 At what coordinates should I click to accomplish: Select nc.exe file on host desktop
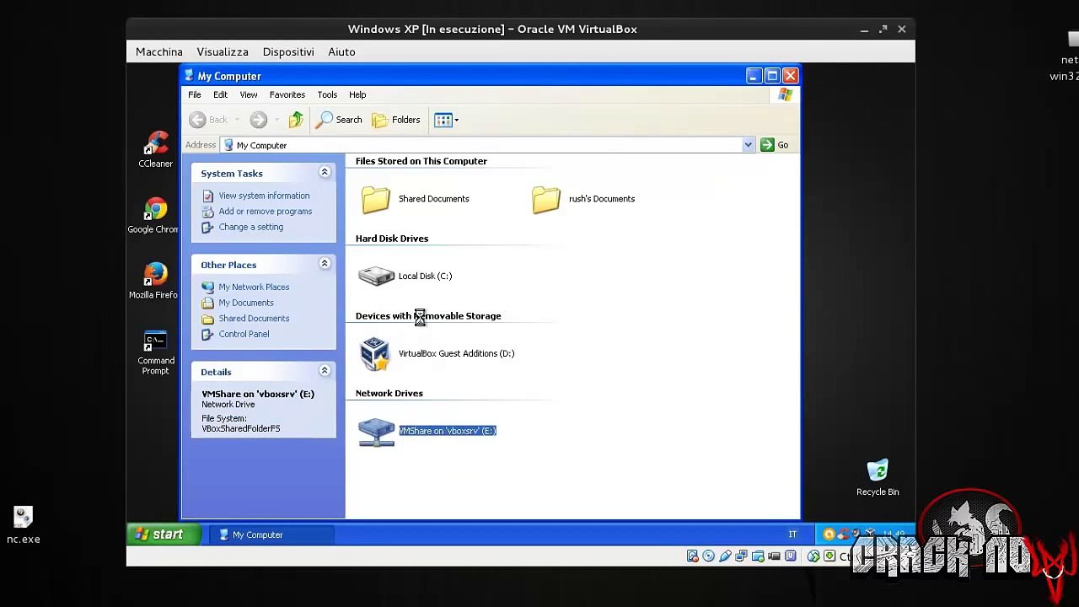pos(23,525)
